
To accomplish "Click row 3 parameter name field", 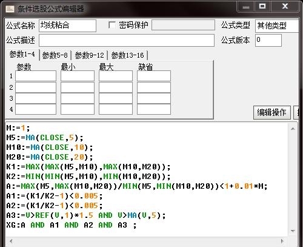I will point(36,98).
